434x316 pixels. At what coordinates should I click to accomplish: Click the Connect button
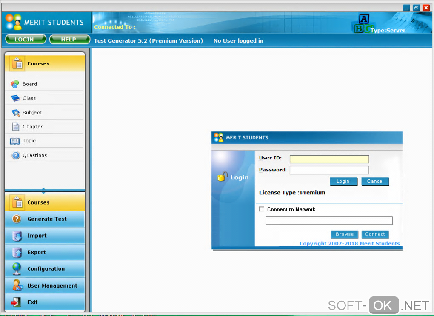tap(375, 234)
